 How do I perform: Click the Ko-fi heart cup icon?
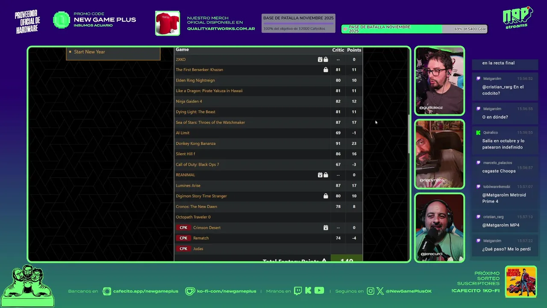tap(190, 291)
